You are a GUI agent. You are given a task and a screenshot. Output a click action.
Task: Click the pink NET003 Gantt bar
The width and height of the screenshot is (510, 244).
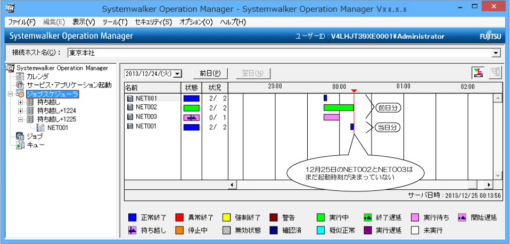(332, 117)
